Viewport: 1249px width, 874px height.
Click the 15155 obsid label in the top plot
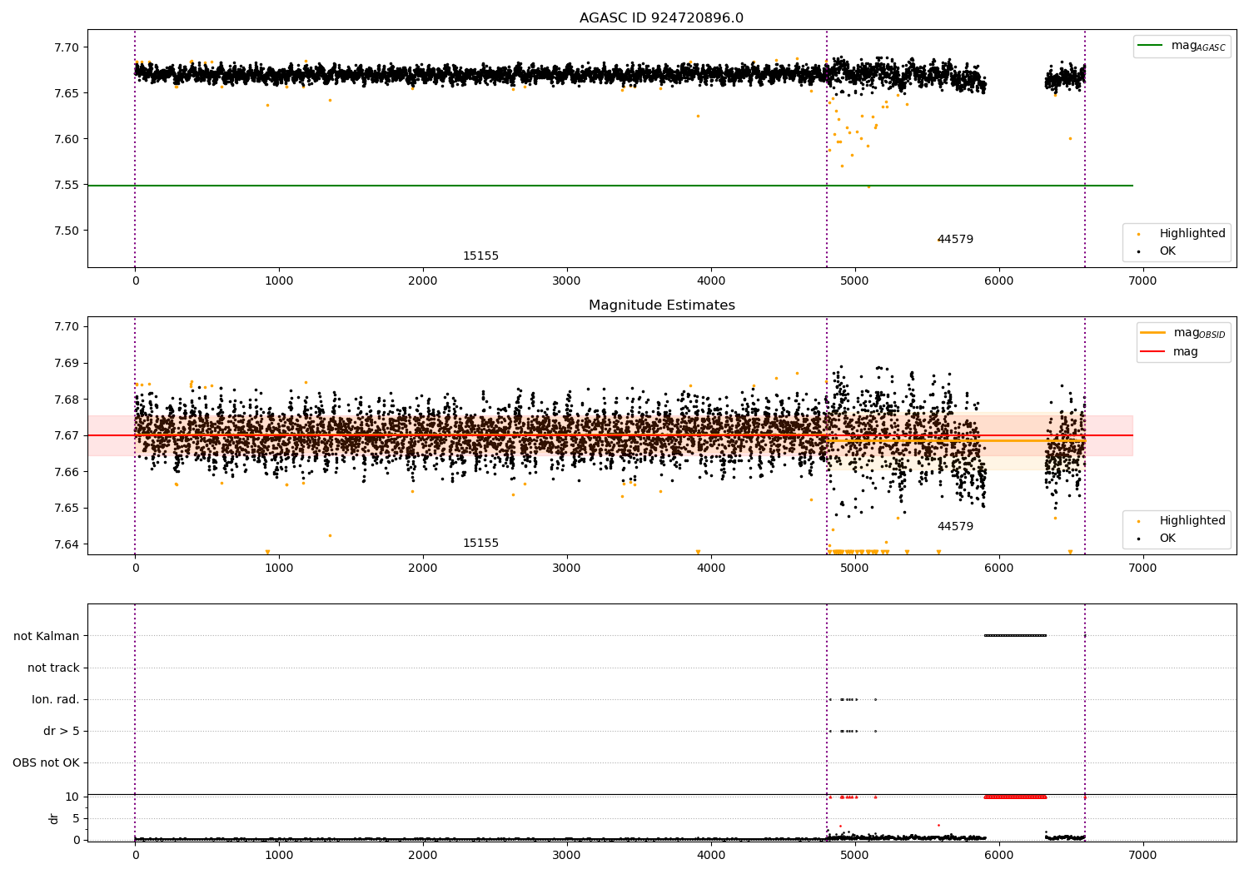tap(480, 256)
